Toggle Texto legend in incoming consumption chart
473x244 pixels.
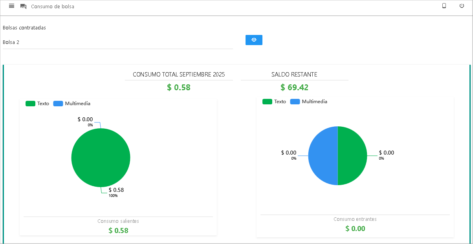point(274,102)
